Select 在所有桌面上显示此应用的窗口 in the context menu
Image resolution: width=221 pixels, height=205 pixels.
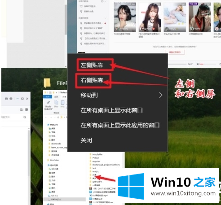click(x=120, y=125)
